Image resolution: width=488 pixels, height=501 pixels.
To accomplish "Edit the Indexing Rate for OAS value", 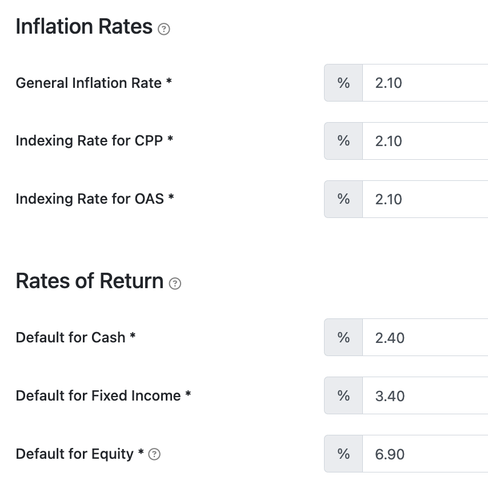I will pyautogui.click(x=425, y=199).
